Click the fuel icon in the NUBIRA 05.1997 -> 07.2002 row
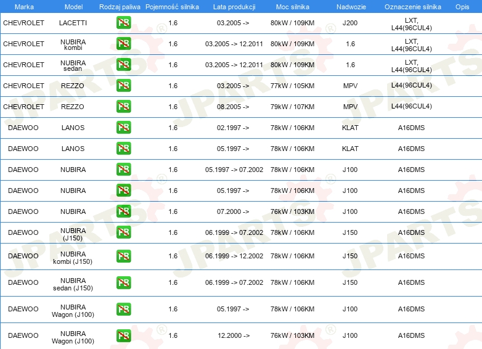This screenshot has height=349, width=482. coord(123,169)
